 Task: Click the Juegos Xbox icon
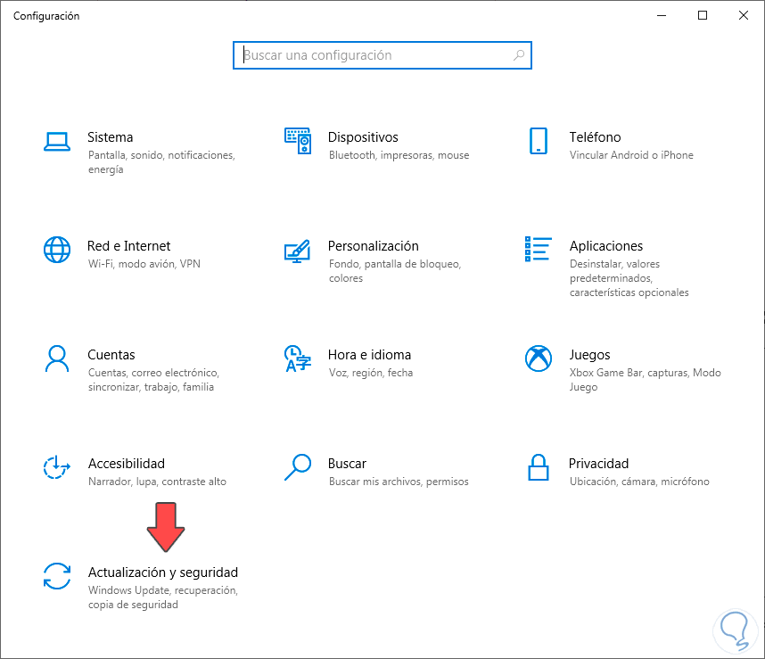(538, 358)
